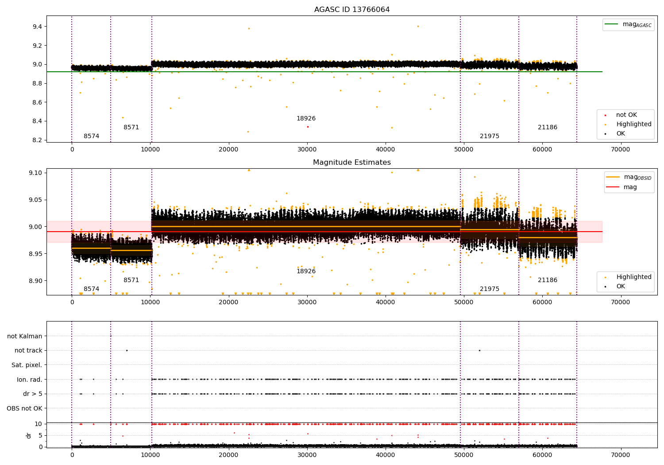Click the 9.05 y-axis tick label

pos(35,200)
